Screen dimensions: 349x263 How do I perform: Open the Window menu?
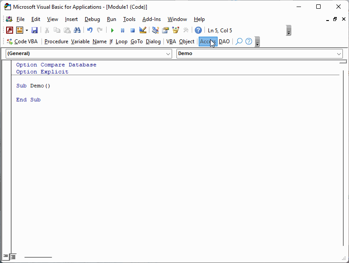click(177, 19)
